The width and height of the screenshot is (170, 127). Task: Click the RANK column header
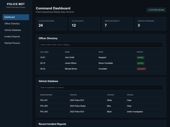tap(101, 52)
